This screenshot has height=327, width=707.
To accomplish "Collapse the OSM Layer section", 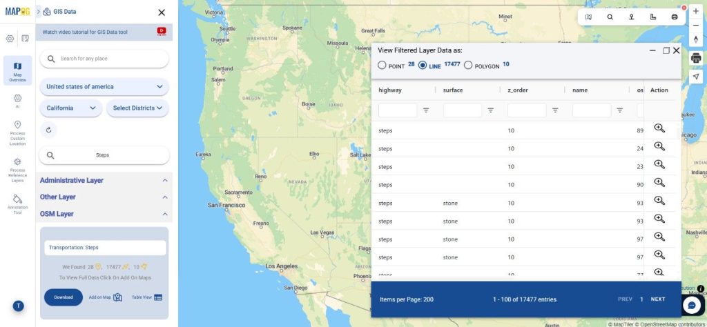I will click(165, 214).
